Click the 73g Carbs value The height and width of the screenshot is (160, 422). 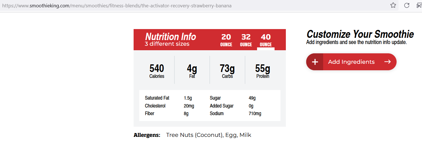click(x=227, y=71)
